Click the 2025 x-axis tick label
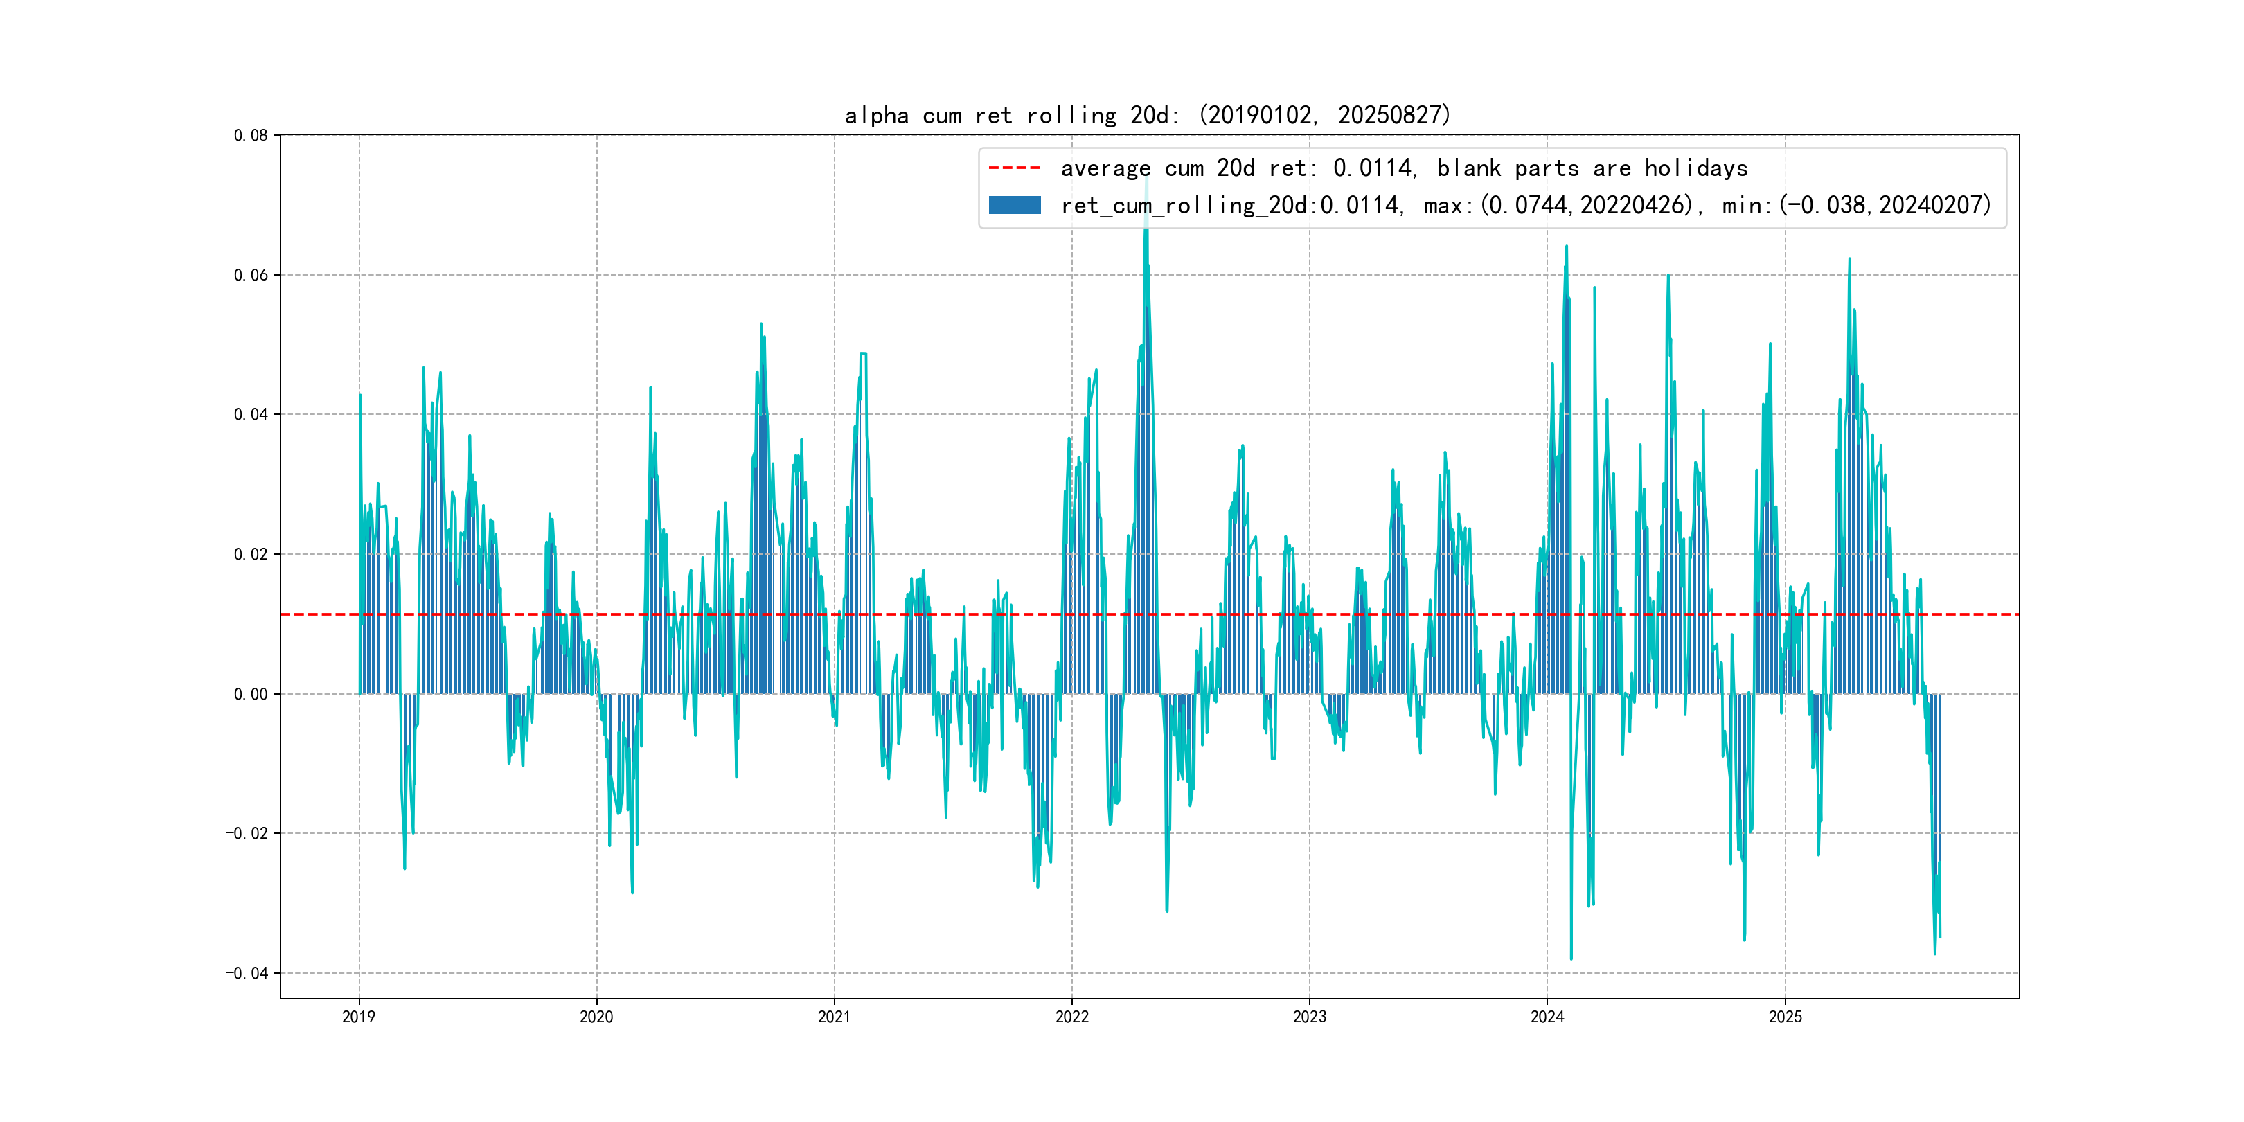Image resolution: width=2244 pixels, height=1122 pixels. 1785,1017
